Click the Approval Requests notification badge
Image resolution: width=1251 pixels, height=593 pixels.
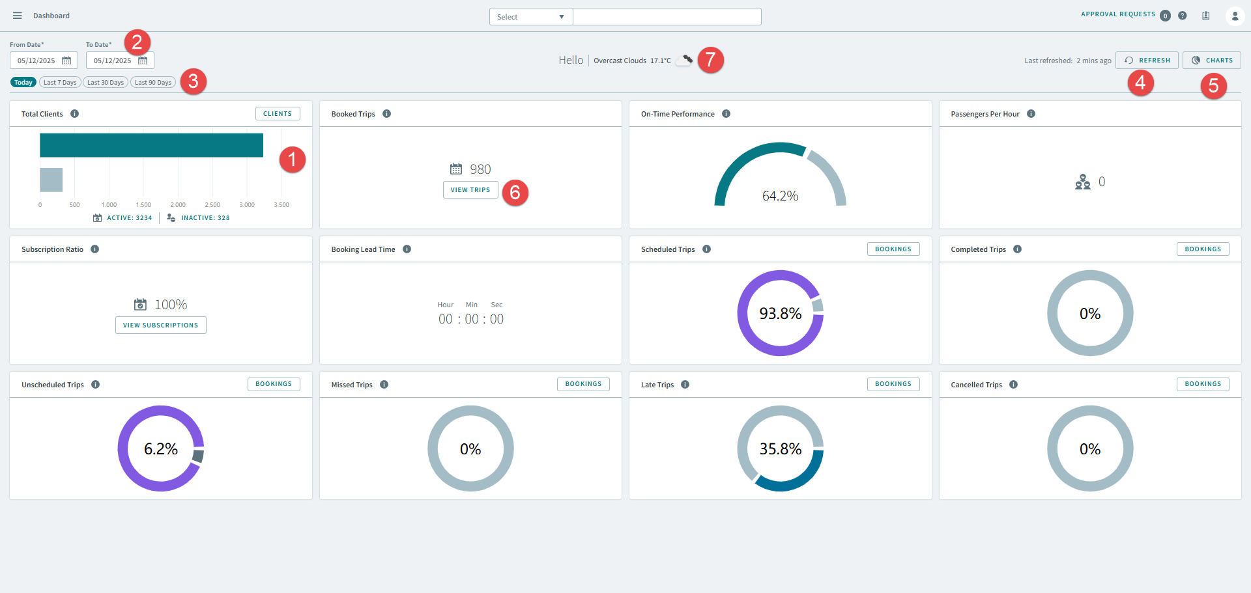click(x=1165, y=16)
